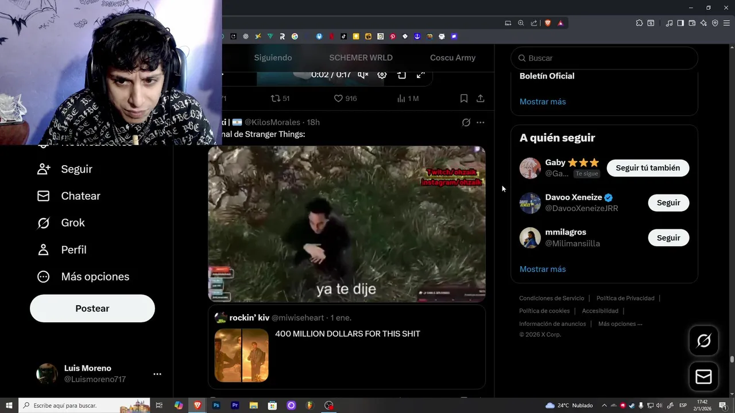Follow Davoo Xeneize
This screenshot has width=735, height=413.
coord(668,203)
